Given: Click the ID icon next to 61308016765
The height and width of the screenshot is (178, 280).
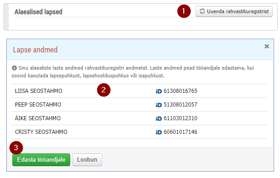Looking at the screenshot, I should pyautogui.click(x=159, y=91).
